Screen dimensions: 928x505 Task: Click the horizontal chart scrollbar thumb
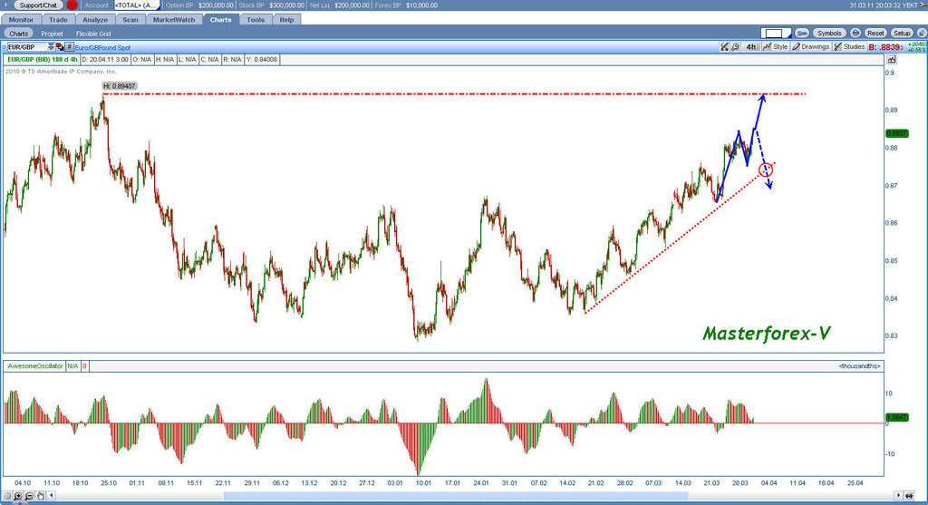[x=456, y=496]
